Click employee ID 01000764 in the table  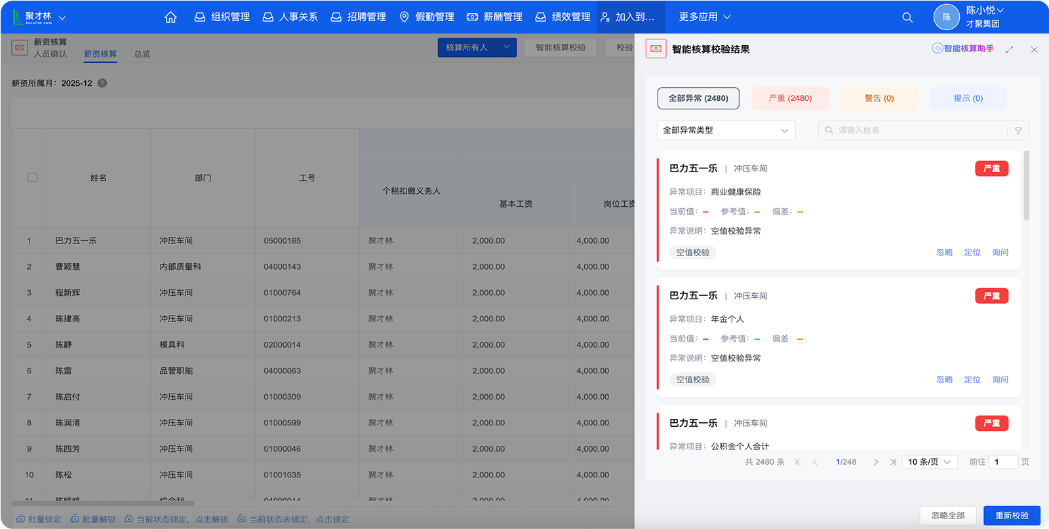point(283,293)
